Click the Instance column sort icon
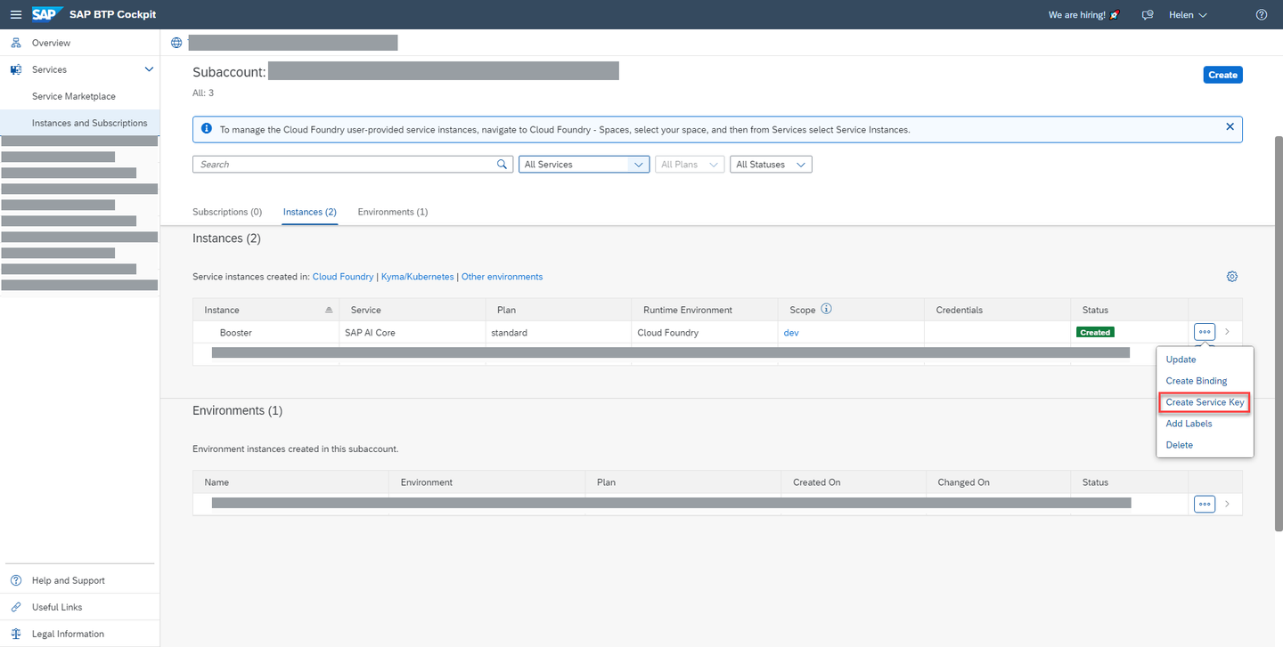1283x647 pixels. pyautogui.click(x=329, y=310)
